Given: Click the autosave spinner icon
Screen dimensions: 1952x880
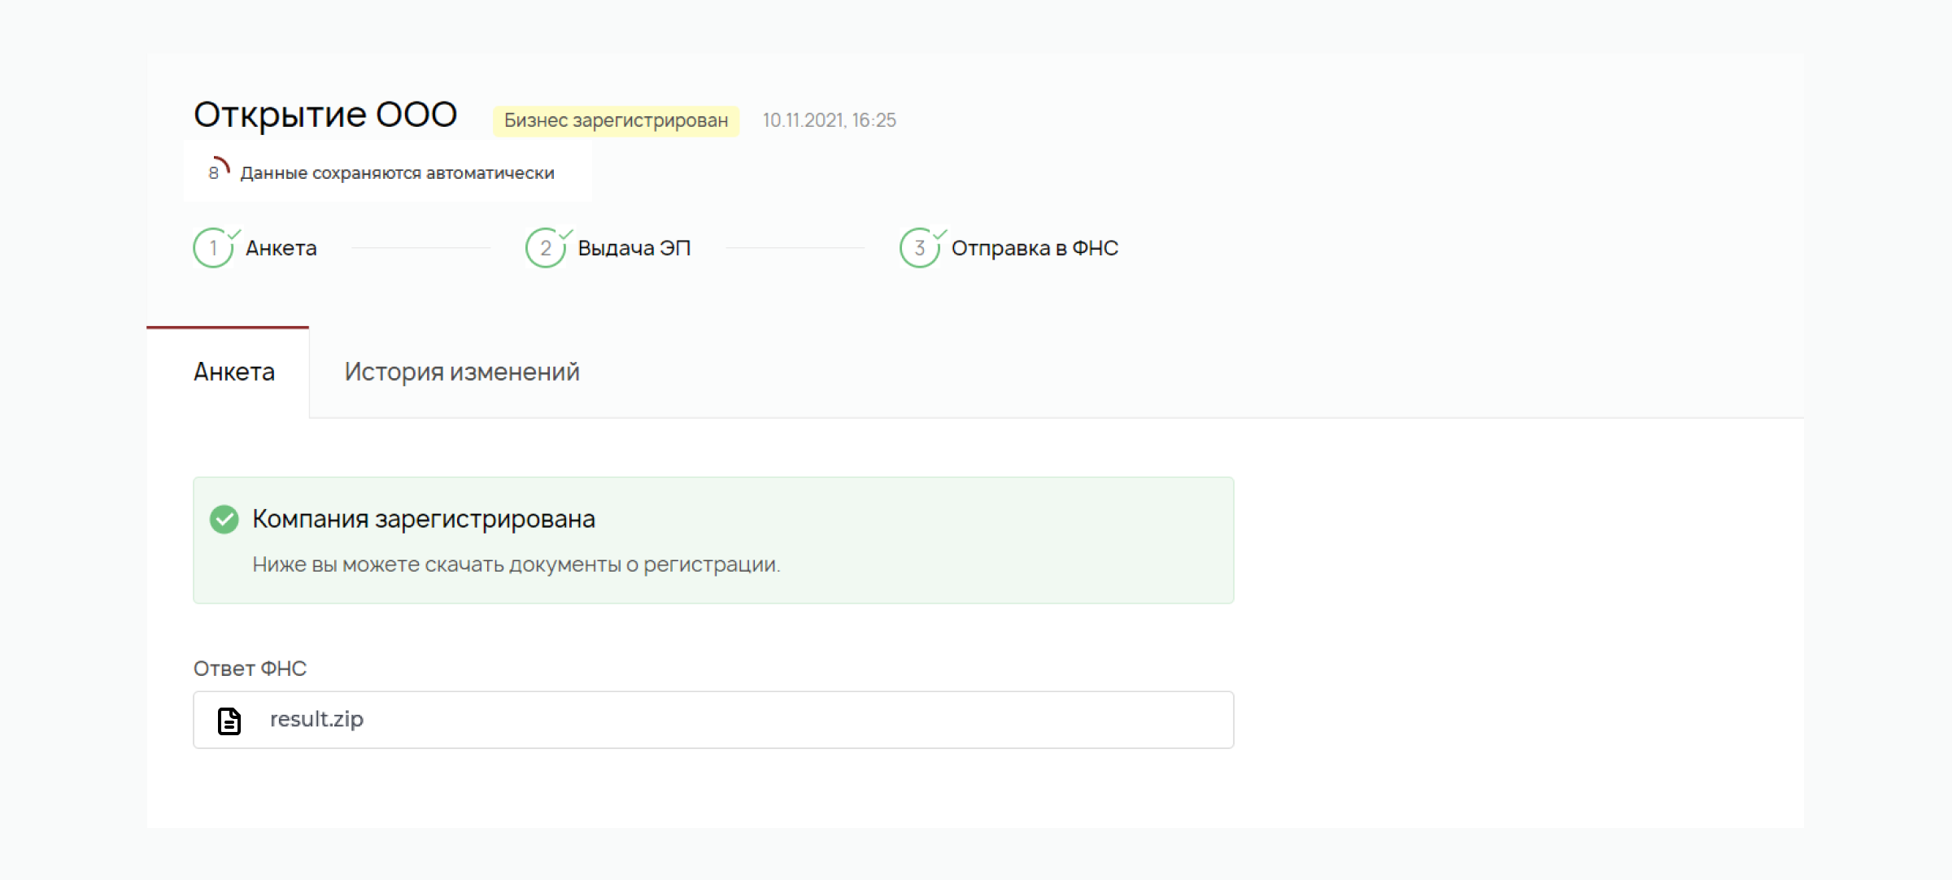Looking at the screenshot, I should (218, 169).
